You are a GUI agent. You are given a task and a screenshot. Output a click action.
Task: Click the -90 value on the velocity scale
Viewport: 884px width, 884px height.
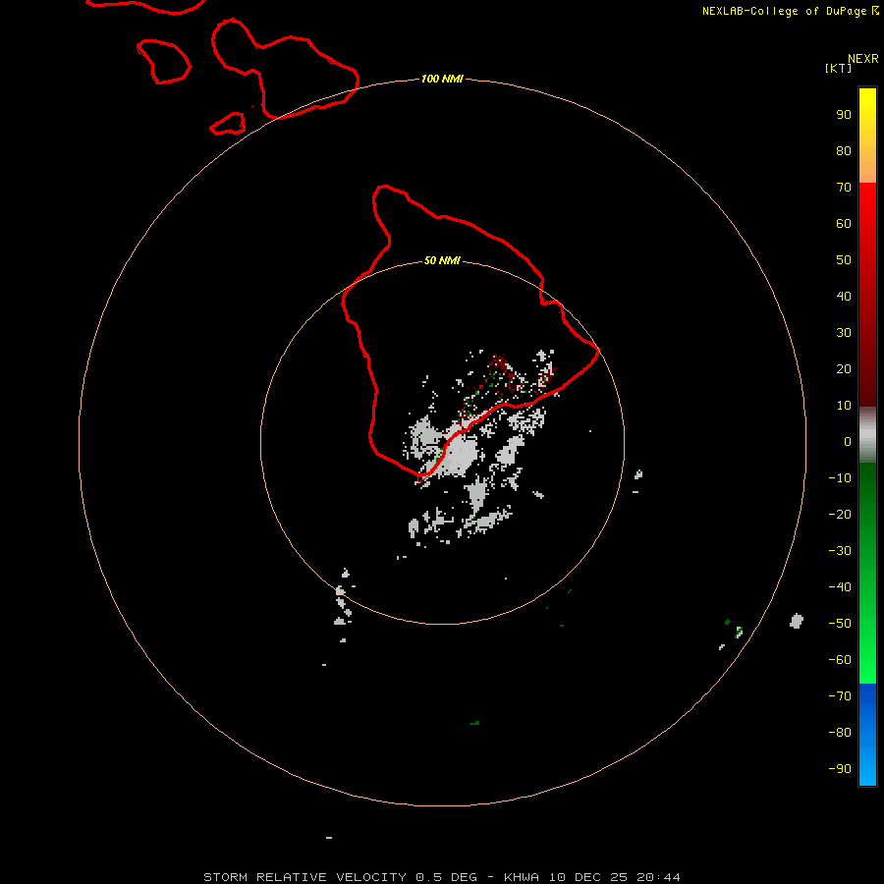click(840, 768)
